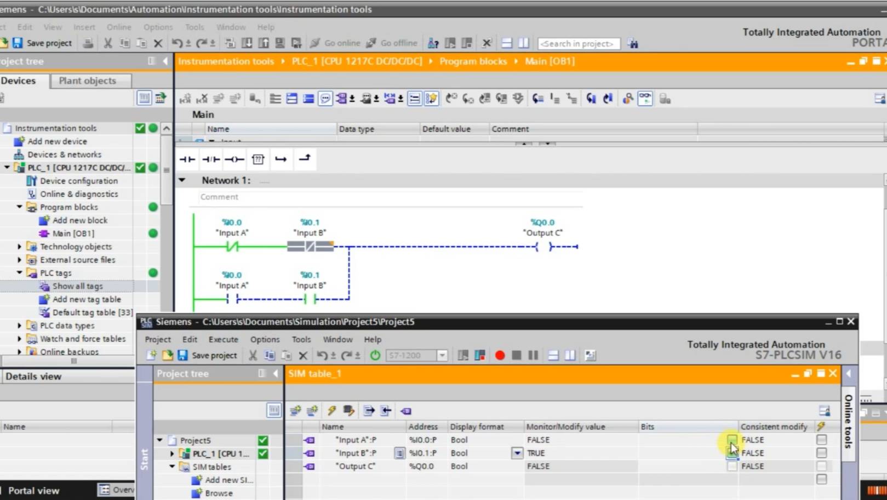887x500 pixels.
Task: Click Go offline button
Action: pos(392,43)
